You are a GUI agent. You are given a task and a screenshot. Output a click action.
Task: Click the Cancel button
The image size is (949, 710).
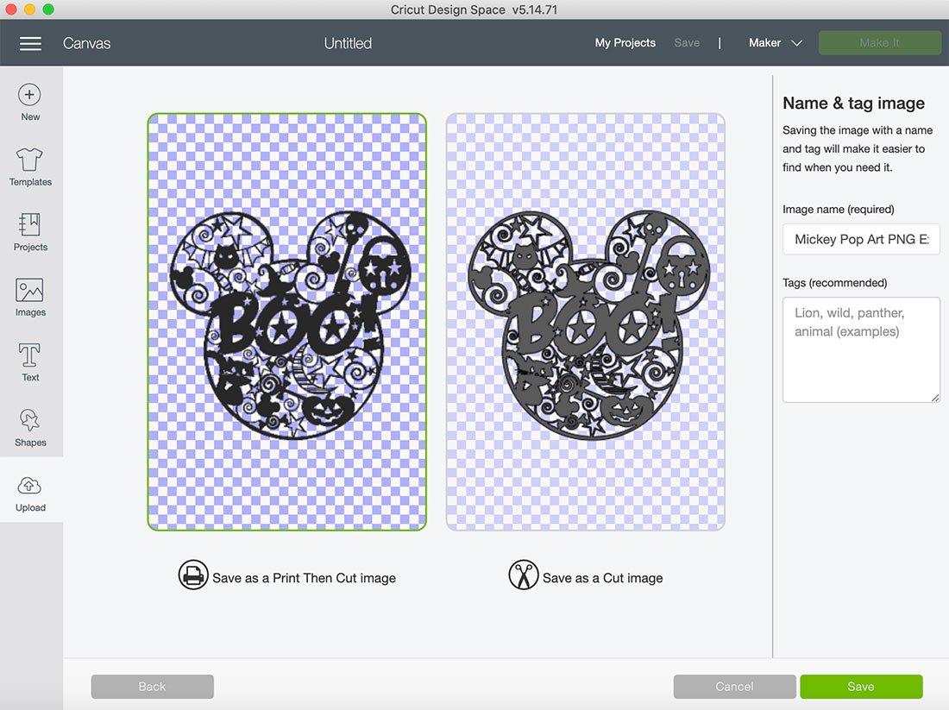point(735,687)
